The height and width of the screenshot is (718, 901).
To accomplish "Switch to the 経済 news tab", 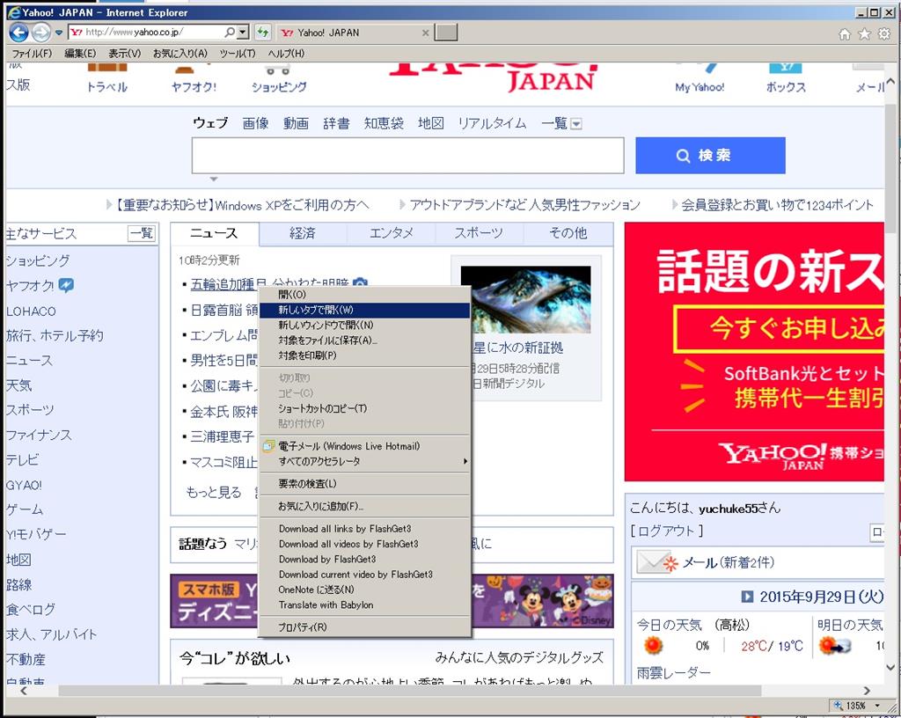I will 303,233.
